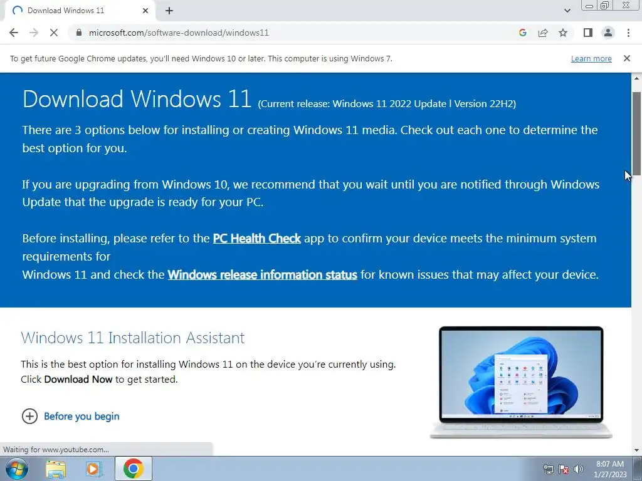Stop loading the page with X button
This screenshot has width=642, height=481.
(54, 33)
